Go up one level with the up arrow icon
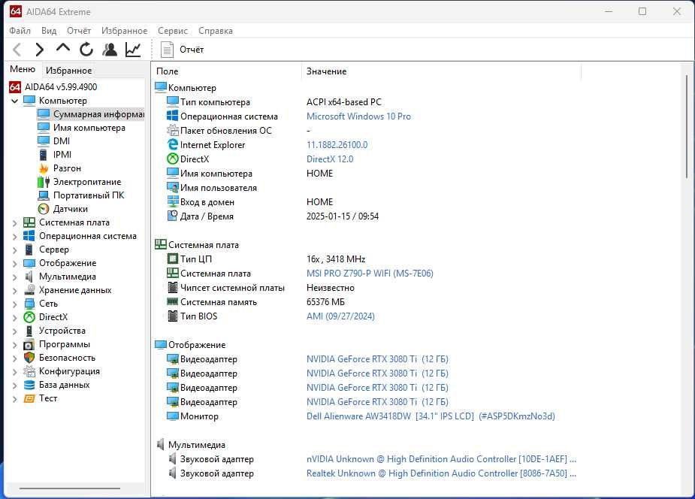Viewport: 695px width, 499px height. 63,48
